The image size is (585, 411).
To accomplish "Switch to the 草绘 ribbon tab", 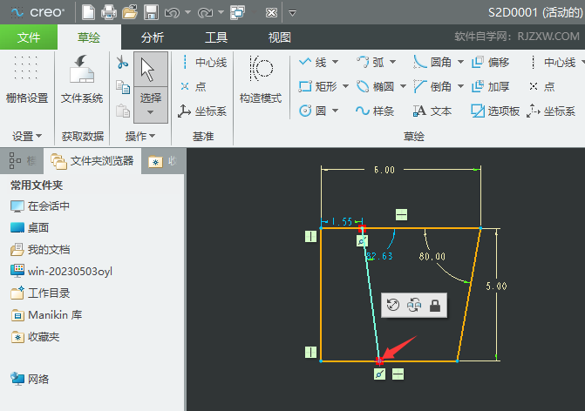I will point(89,37).
